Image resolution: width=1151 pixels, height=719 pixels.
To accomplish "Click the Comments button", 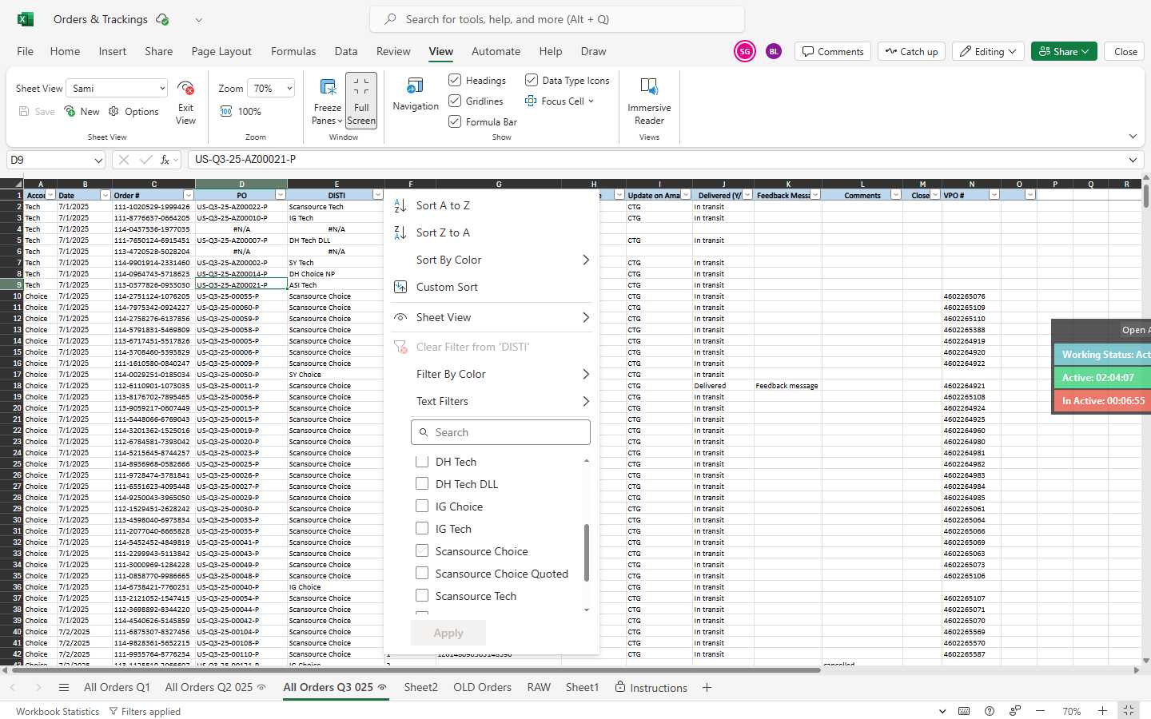I will click(x=833, y=51).
